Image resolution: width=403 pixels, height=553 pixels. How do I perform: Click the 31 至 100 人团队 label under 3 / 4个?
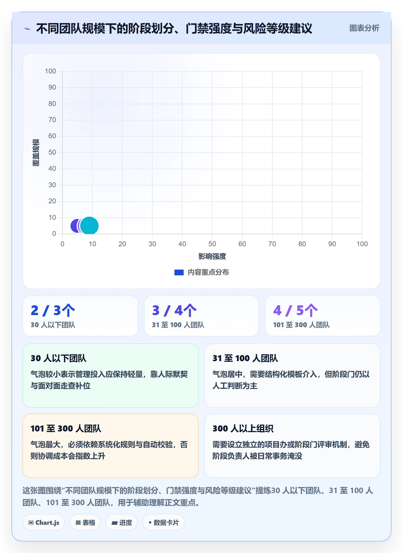[x=178, y=325]
